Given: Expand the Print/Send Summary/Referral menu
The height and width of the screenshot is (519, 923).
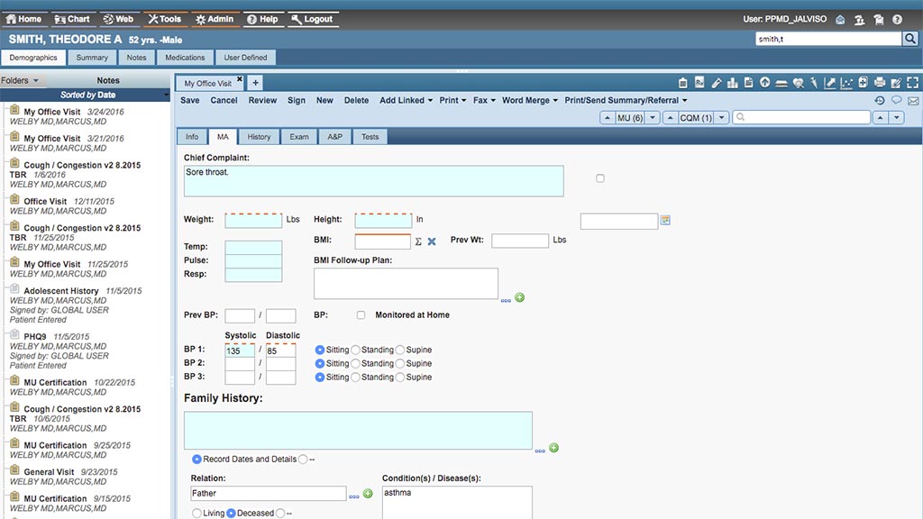Looking at the screenshot, I should (626, 101).
